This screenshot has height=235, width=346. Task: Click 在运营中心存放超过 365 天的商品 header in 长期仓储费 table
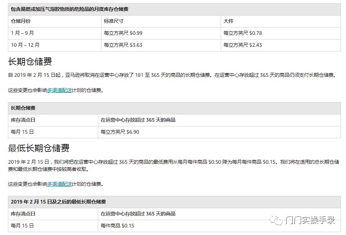pos(138,120)
